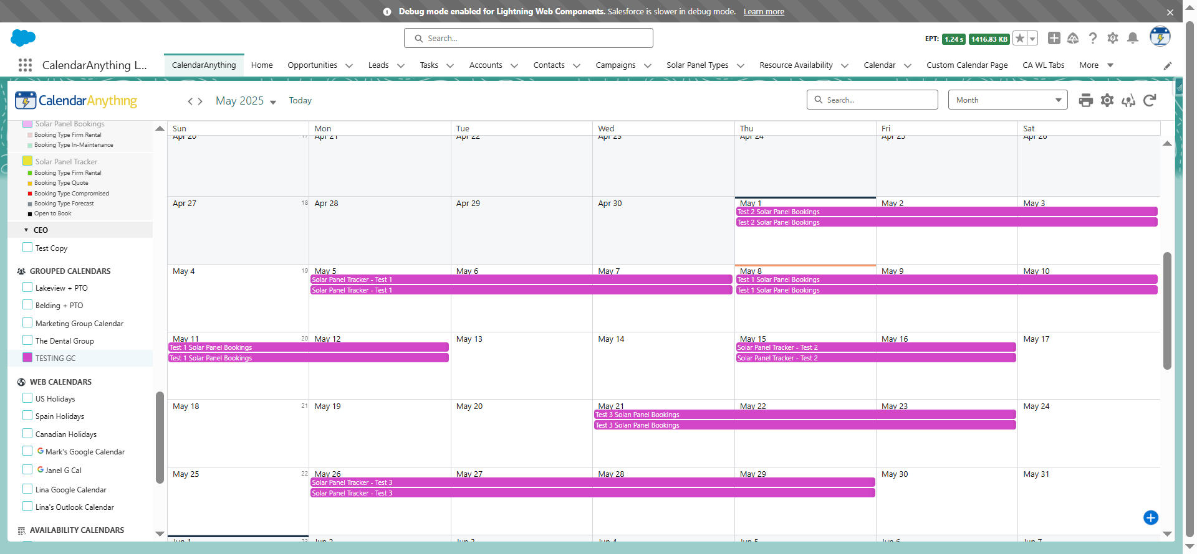Image resolution: width=1197 pixels, height=554 pixels.
Task: Enable the Belding + PTO calendar
Action: [27, 305]
